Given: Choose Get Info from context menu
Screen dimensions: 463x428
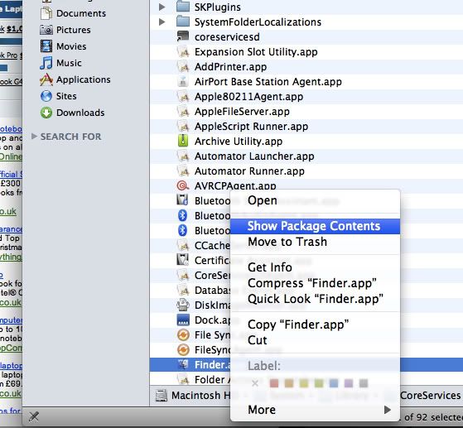Looking at the screenshot, I should click(315, 267).
